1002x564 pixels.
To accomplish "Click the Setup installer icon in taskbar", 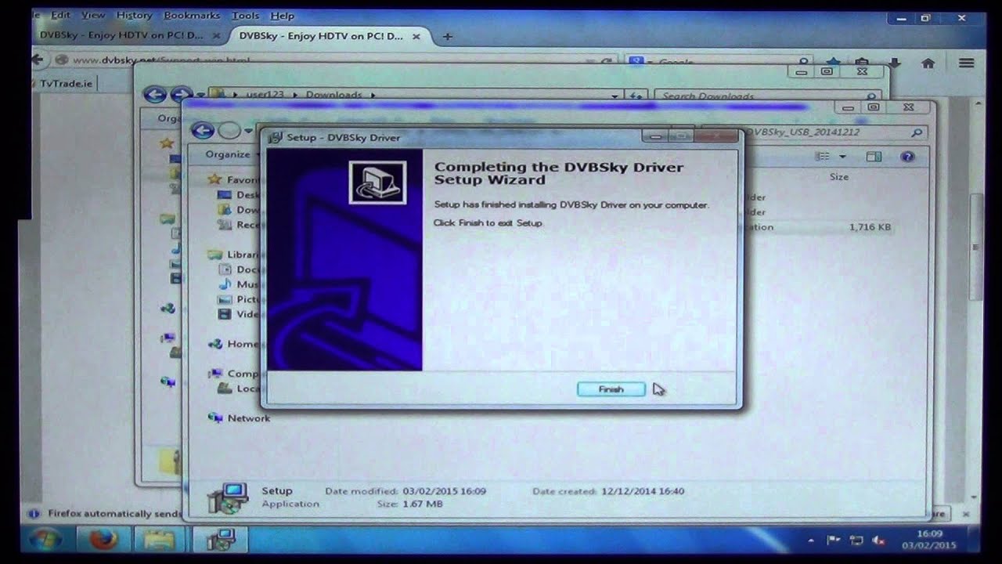I will [x=221, y=540].
